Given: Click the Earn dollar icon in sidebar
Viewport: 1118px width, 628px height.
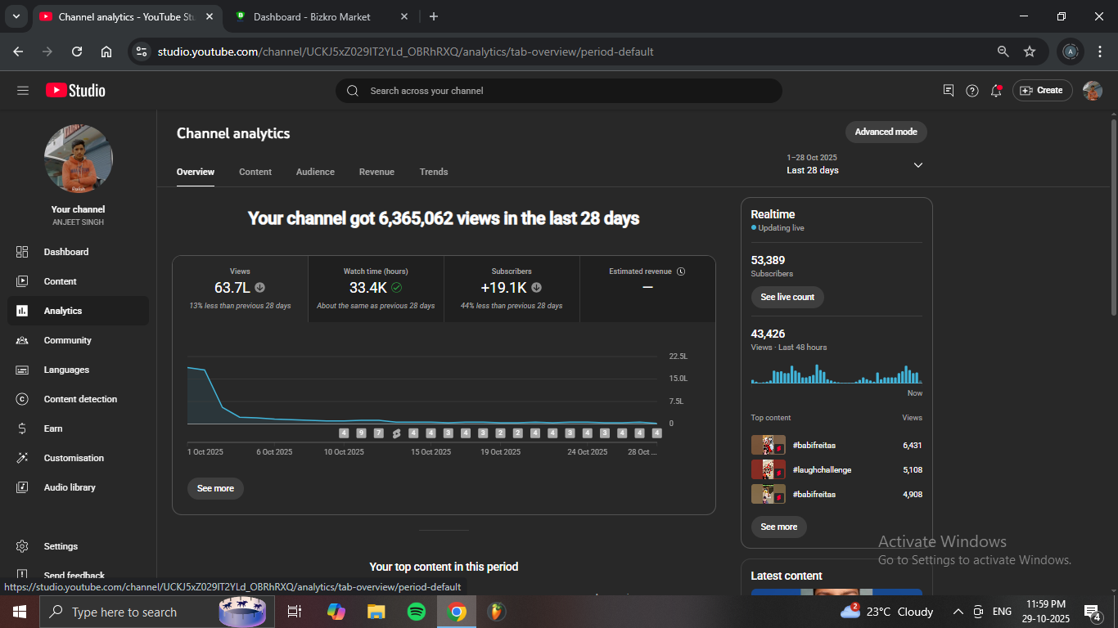Looking at the screenshot, I should click(22, 428).
